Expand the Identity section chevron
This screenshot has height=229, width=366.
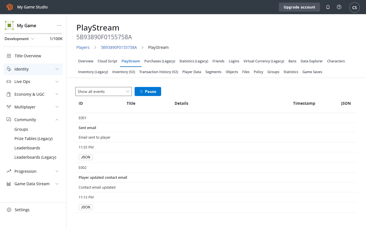click(57, 69)
